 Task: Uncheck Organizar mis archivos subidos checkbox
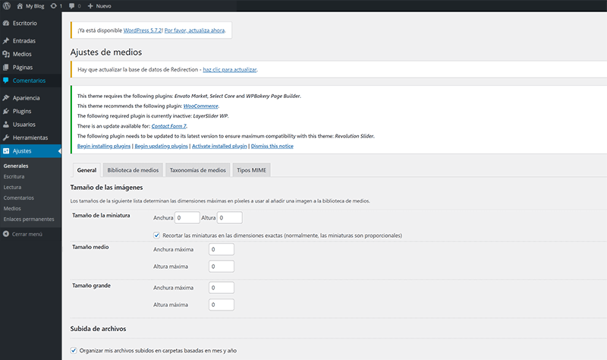tap(74, 351)
